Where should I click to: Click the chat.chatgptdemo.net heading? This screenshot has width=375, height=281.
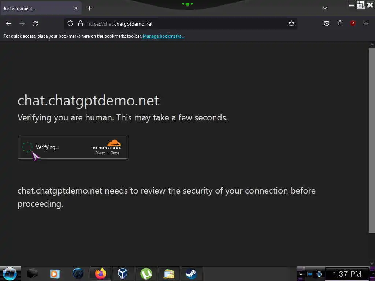click(x=88, y=100)
